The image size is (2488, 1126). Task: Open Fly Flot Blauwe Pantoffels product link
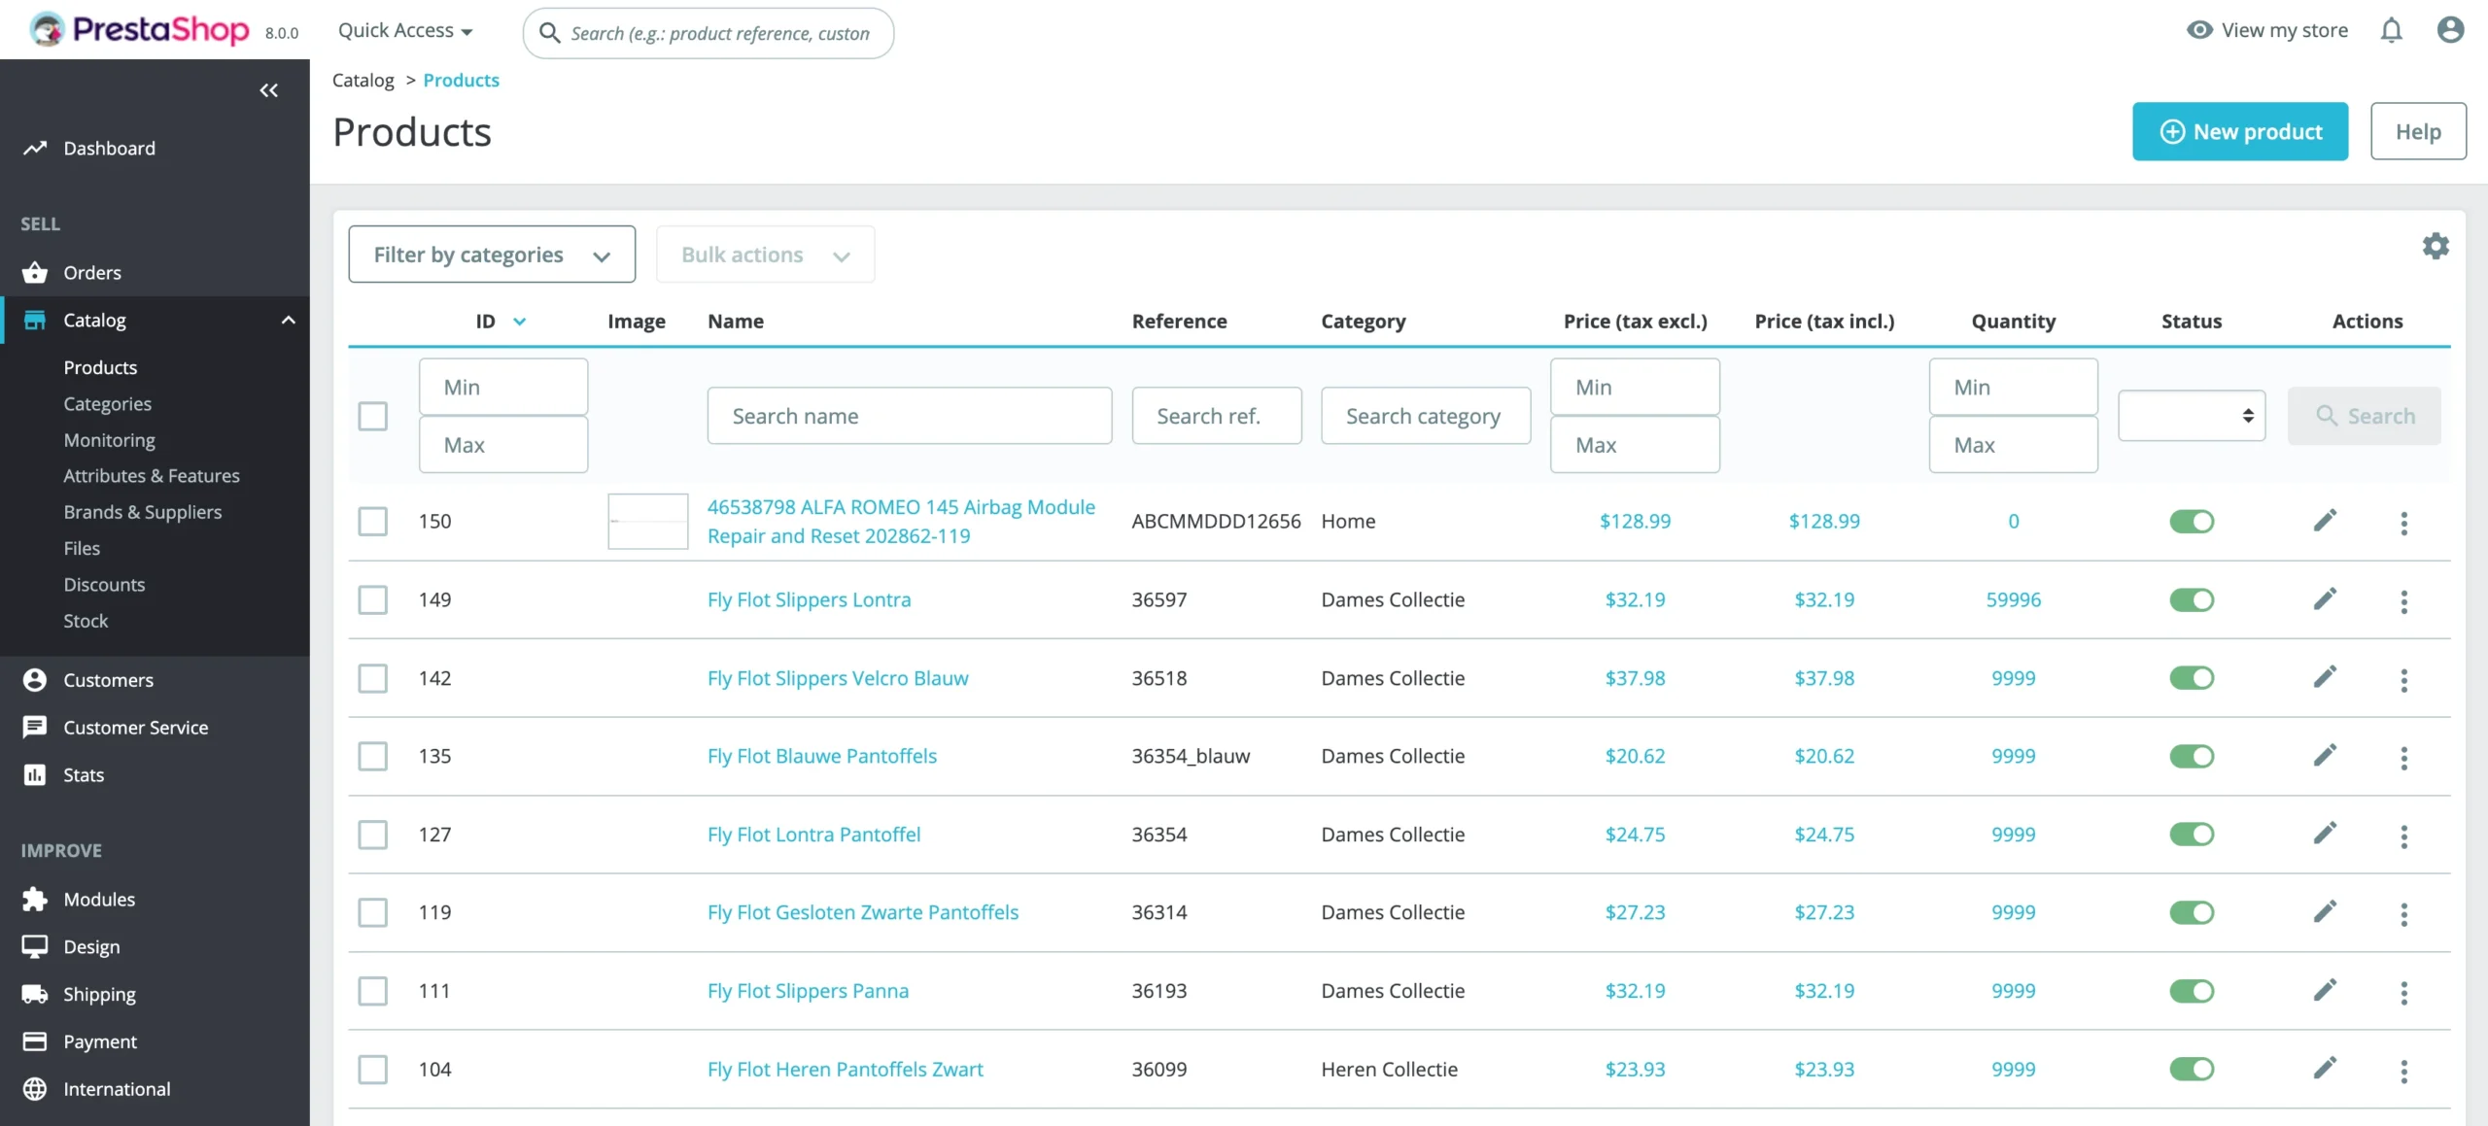(x=822, y=756)
